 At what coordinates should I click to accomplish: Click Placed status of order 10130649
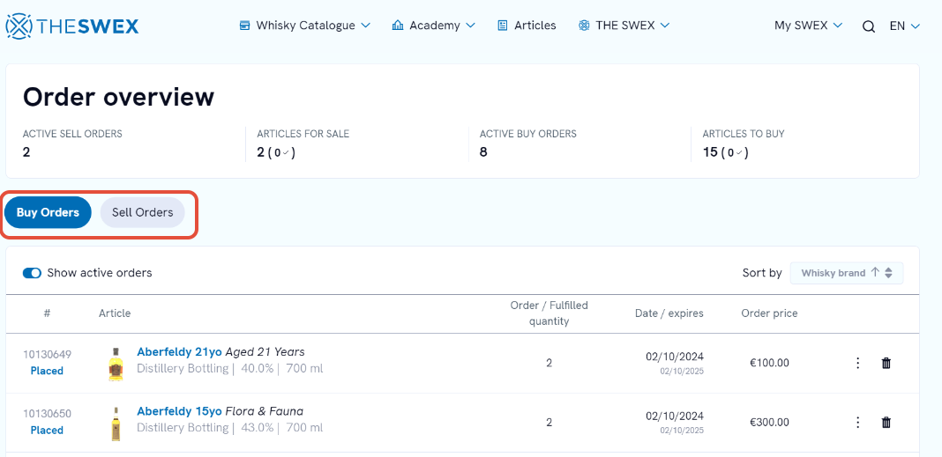[x=47, y=371]
